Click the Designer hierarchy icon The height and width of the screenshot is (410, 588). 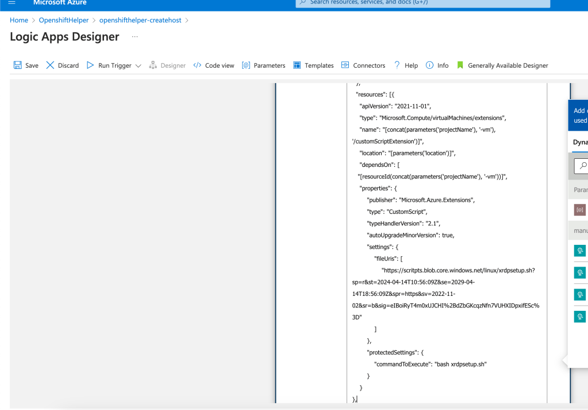click(x=153, y=65)
